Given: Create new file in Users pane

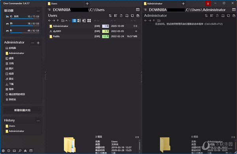Looking at the screenshot, I should (121, 15).
